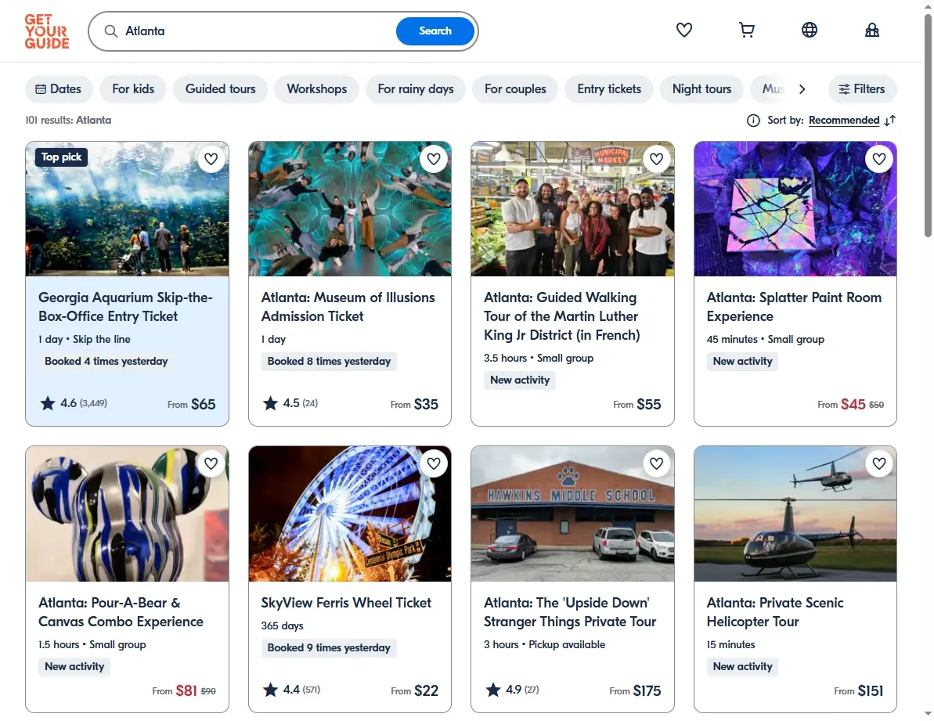
Task: Favorite Museum of Illusions card
Action: pyautogui.click(x=434, y=159)
